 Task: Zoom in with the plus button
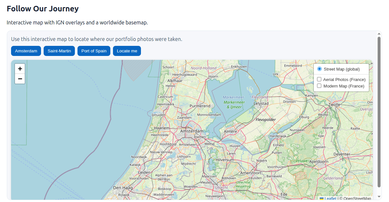(x=20, y=69)
